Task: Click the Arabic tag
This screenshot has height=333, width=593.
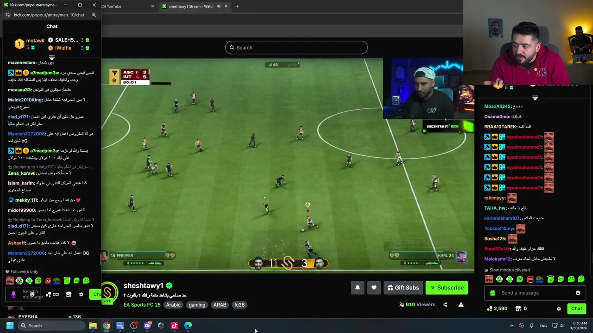Action: click(x=173, y=305)
